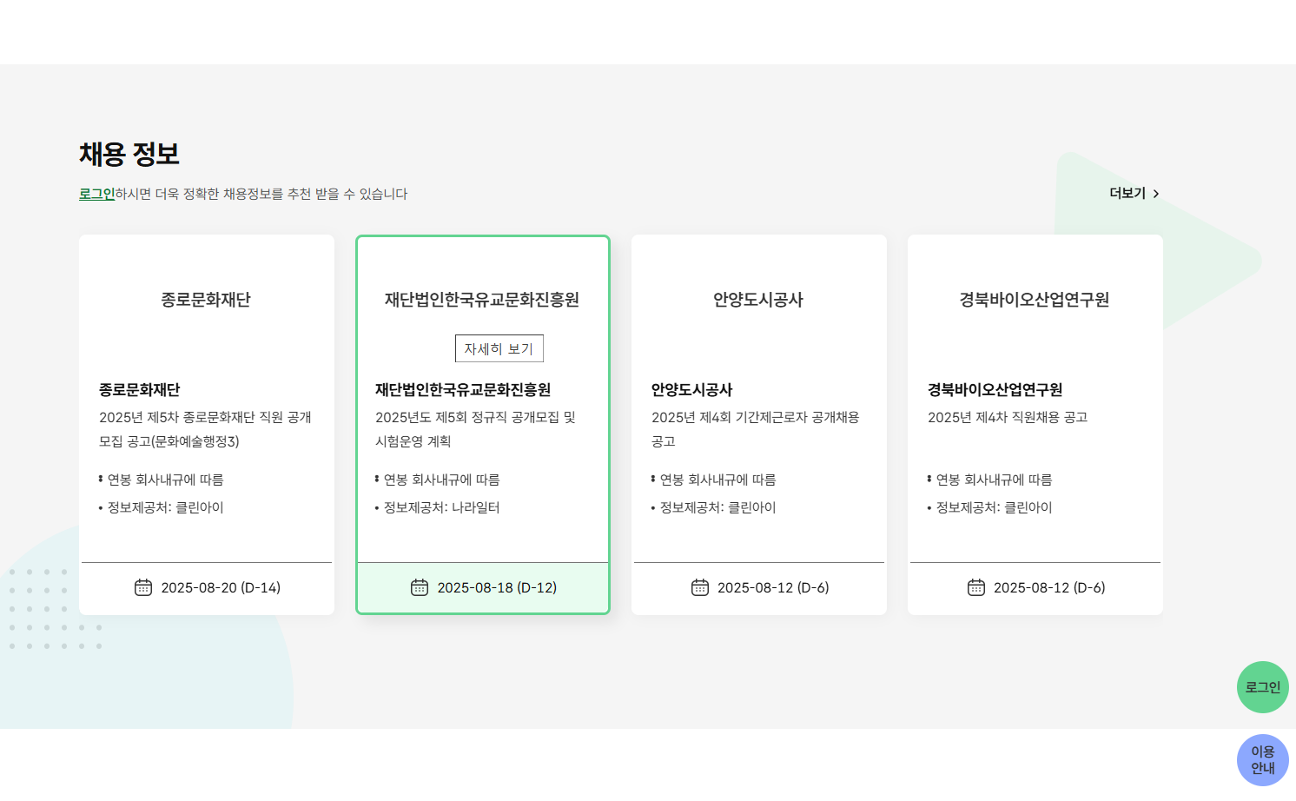Click 정보제공처: 클린아이 on the 안양도시공사 card

(718, 507)
